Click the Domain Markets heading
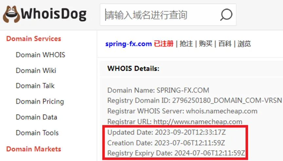Screen dimensions: 283x161 33,149
